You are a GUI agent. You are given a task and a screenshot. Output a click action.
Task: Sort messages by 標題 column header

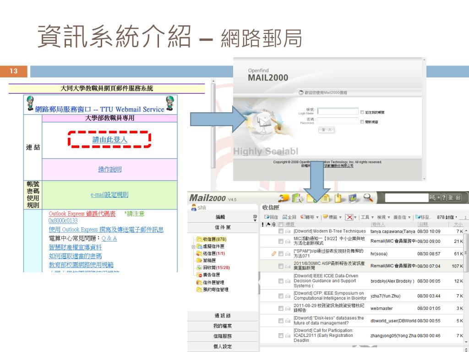coord(289,224)
